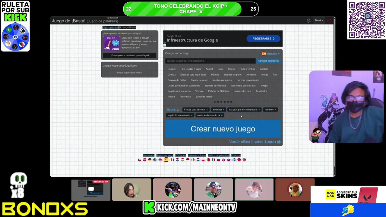Viewport: 386px width, 217px height.
Task: Click the Slovak flag icon
Action: (x=224, y=160)
